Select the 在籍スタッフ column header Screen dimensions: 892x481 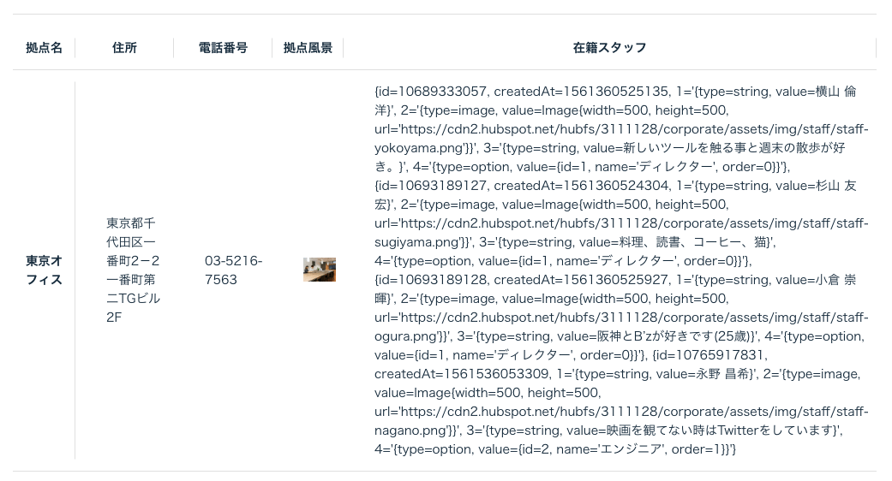pos(609,48)
